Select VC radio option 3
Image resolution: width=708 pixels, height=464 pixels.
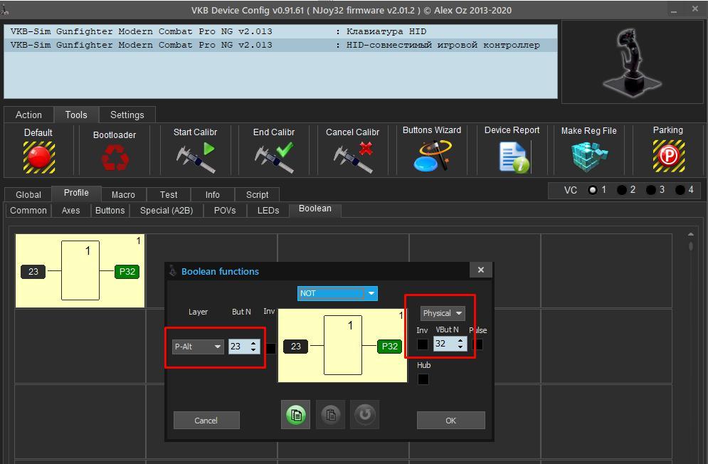(x=650, y=190)
